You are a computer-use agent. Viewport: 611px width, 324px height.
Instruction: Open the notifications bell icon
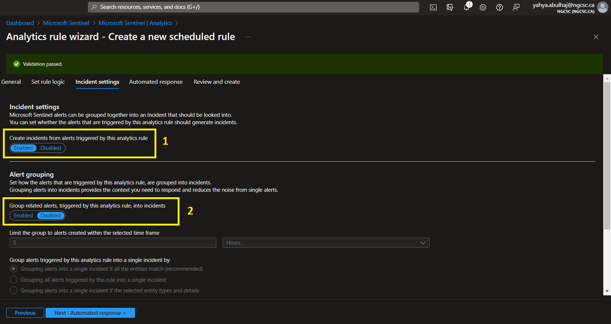click(x=466, y=7)
